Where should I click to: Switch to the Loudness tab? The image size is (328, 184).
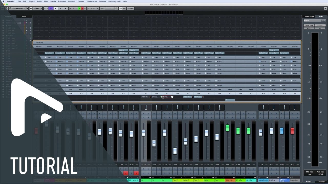point(321,182)
